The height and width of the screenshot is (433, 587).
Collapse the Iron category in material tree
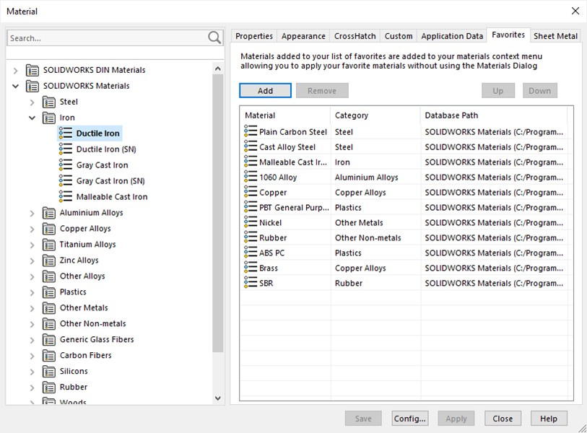click(32, 117)
